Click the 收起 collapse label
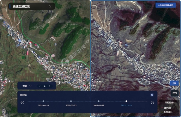181x117 pixels. [x=25, y=86]
